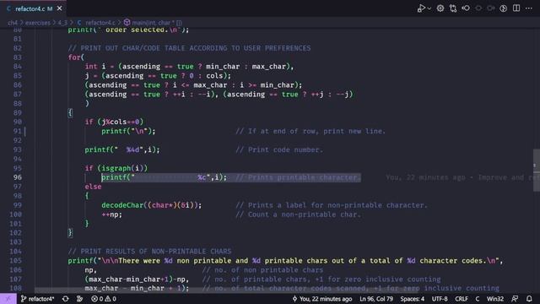The width and height of the screenshot is (540, 304).
Task: Synchronize changes icon in status bar
Action: click(x=65, y=299)
